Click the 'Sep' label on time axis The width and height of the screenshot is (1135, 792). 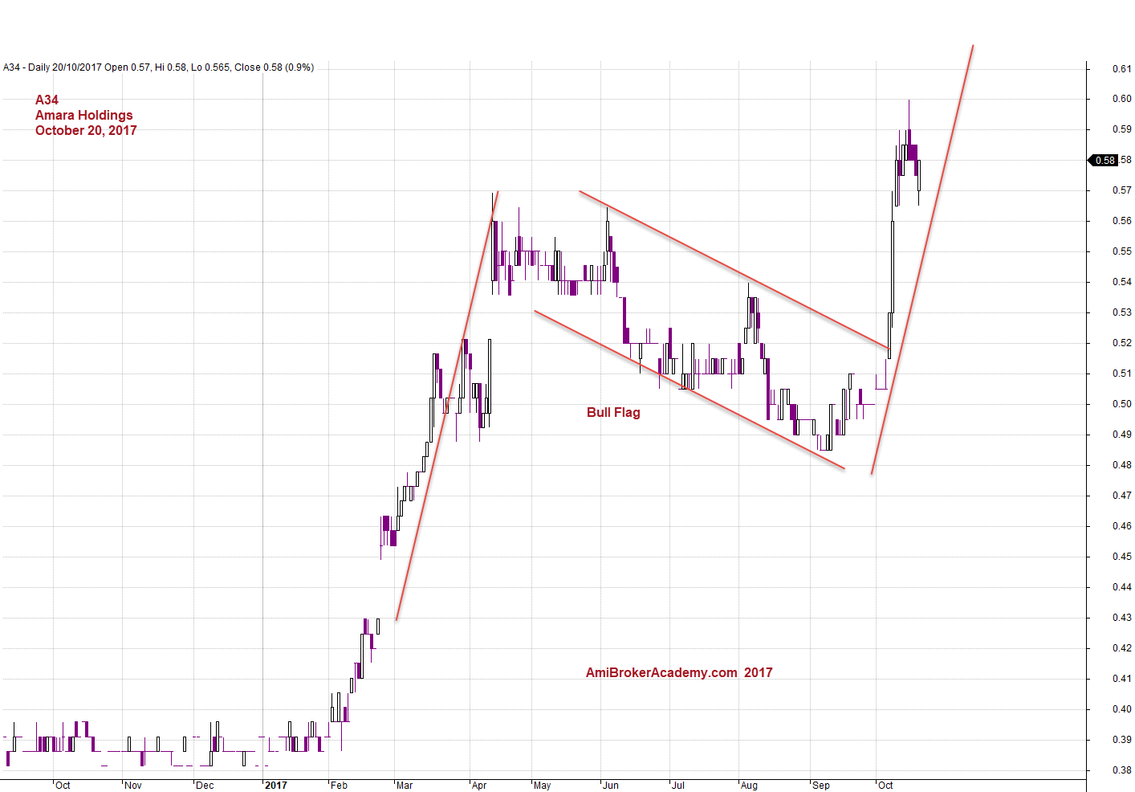pos(820,786)
